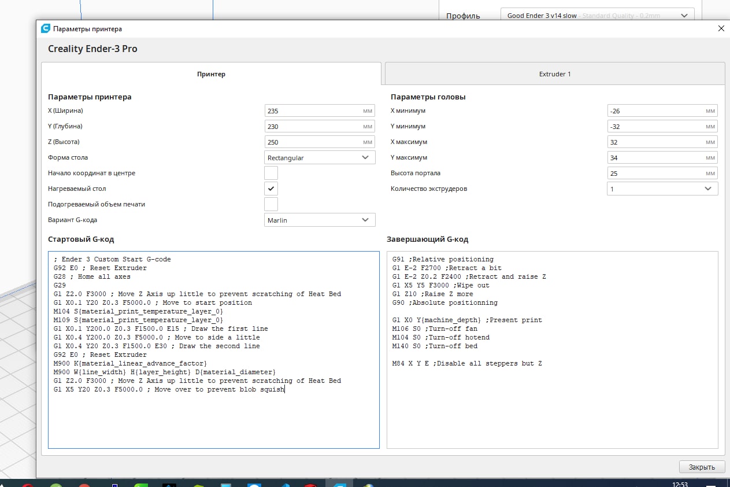Image resolution: width=730 pixels, height=487 pixels.
Task: Enable 'Подогреваемый объем печати' checkbox
Action: point(271,204)
